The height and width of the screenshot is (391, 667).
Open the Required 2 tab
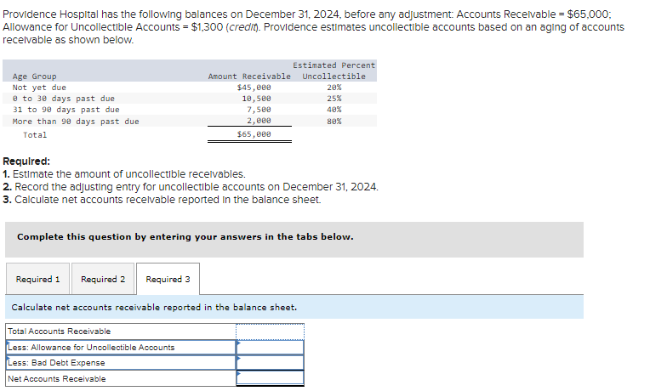pos(103,279)
